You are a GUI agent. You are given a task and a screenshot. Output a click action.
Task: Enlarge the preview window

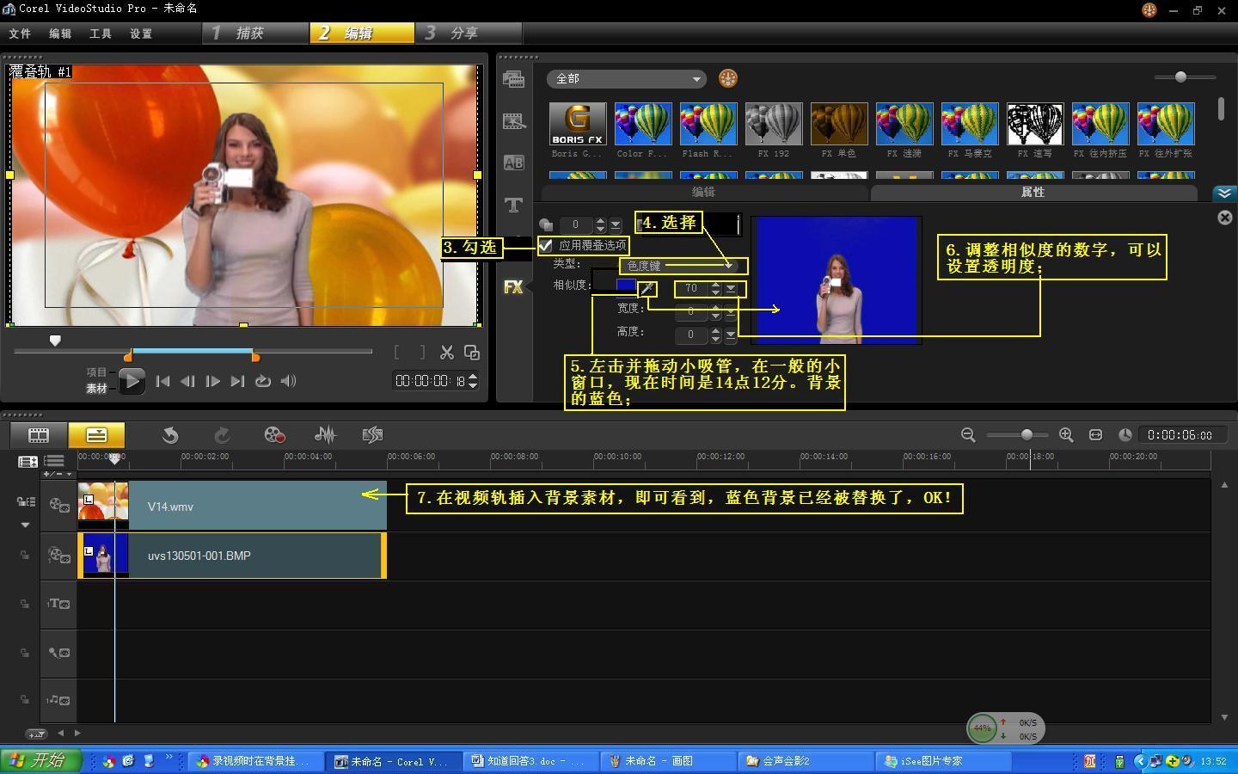[472, 353]
